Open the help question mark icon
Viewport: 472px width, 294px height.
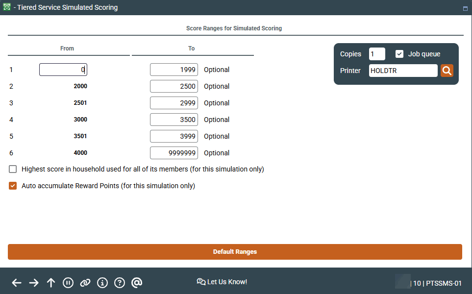pyautogui.click(x=120, y=283)
